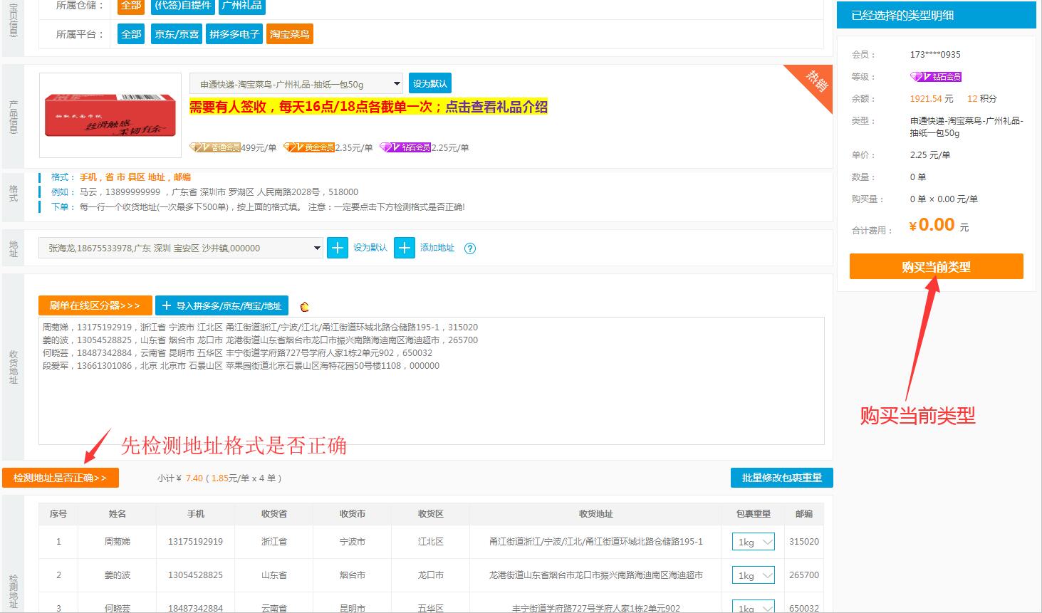This screenshot has height=613, width=1042.
Task: Click the 黄金会员 price badge
Action: (x=309, y=147)
